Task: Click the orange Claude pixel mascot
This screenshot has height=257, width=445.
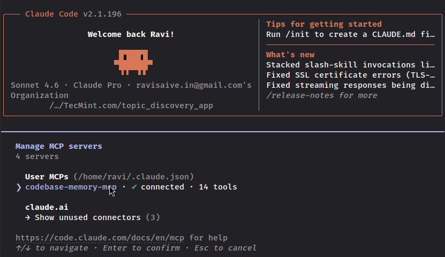Action: (x=133, y=62)
